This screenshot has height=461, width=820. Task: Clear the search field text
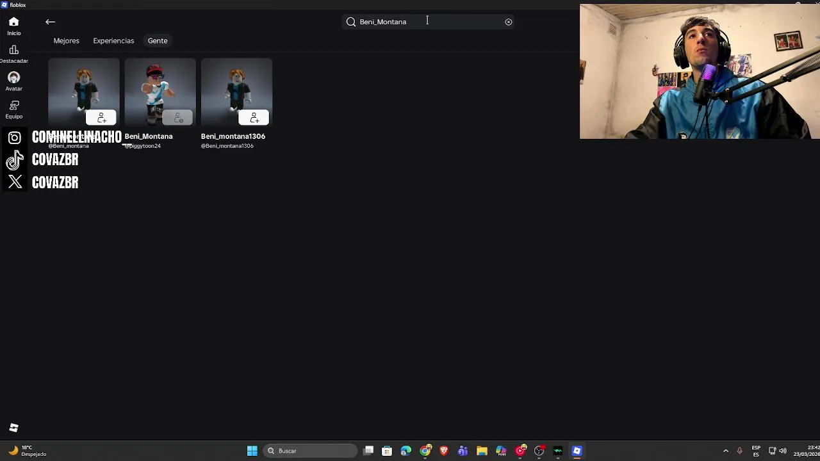(509, 22)
